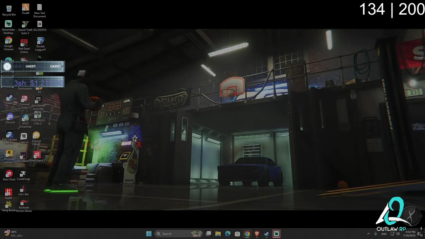Open ASUS DriverHub shortcut
425x239 pixels.
pyautogui.click(x=25, y=121)
